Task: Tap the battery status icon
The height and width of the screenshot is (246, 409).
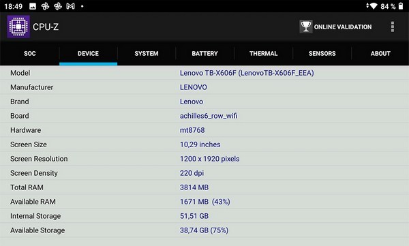Action: click(401, 6)
